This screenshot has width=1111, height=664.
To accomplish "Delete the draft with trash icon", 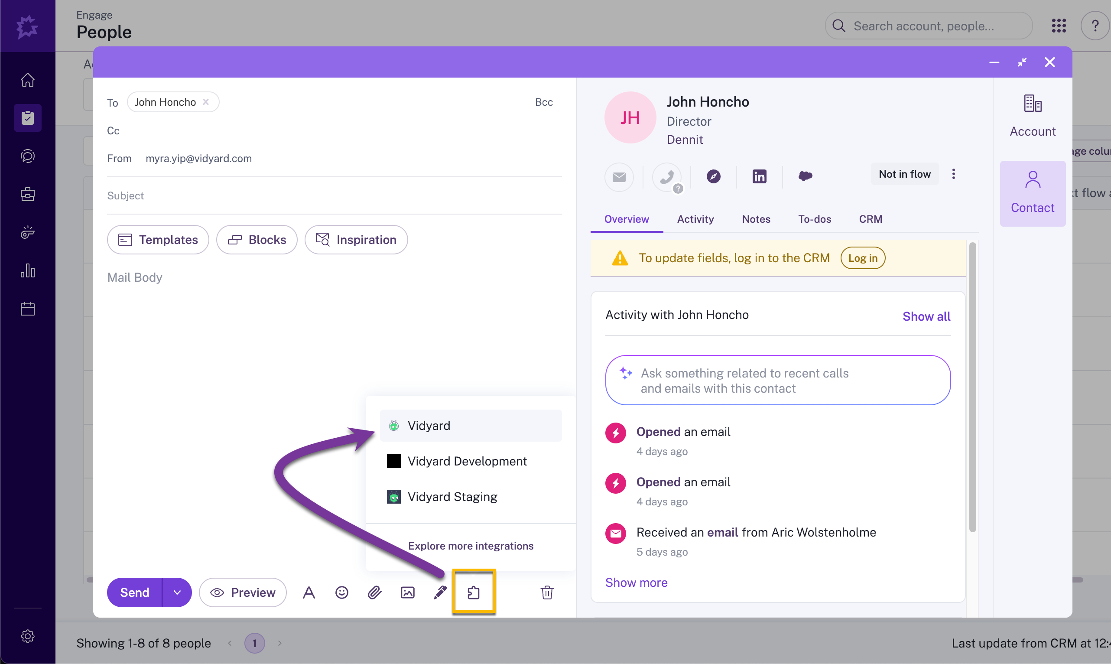I will (x=547, y=592).
